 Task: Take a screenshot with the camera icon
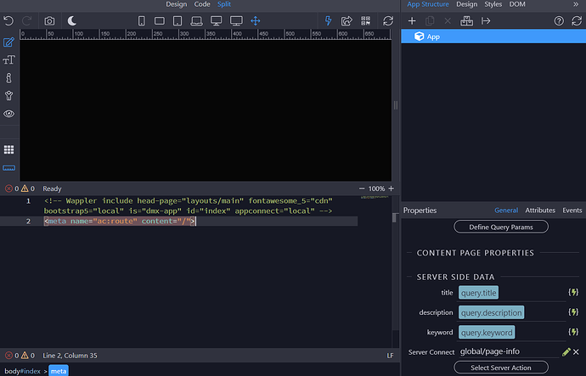pyautogui.click(x=50, y=20)
